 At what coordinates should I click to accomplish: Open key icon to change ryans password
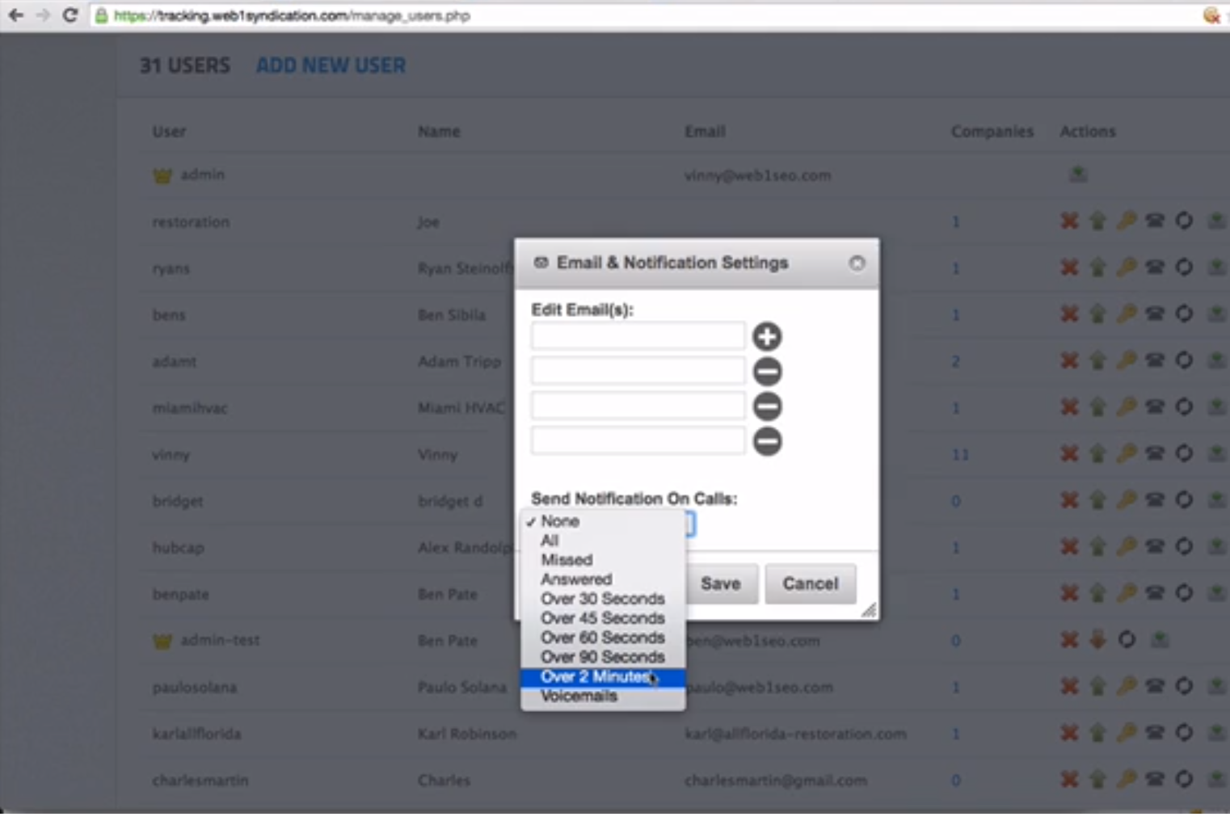click(1126, 268)
